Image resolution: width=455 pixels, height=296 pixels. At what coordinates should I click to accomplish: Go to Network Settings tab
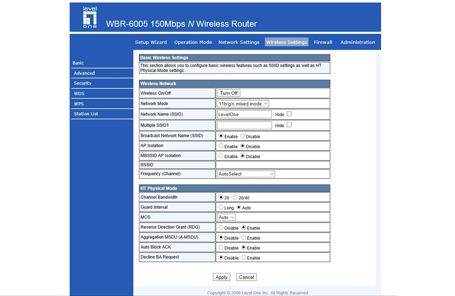239,42
